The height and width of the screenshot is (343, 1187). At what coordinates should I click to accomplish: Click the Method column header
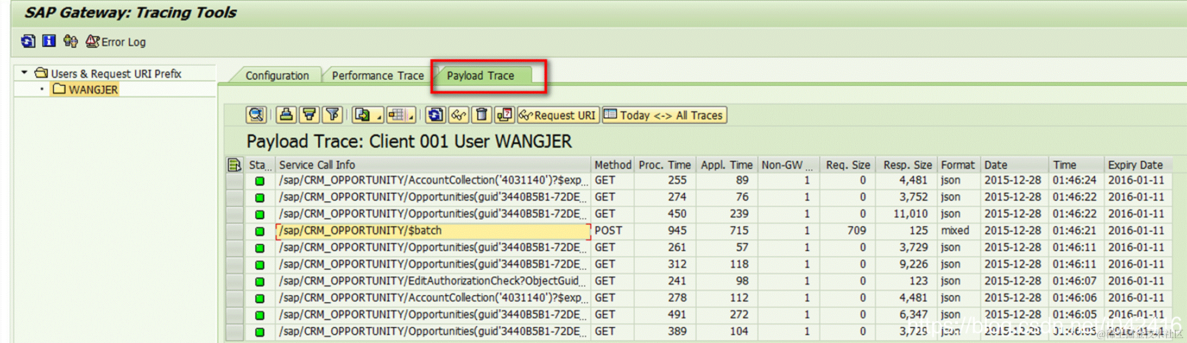[613, 164]
